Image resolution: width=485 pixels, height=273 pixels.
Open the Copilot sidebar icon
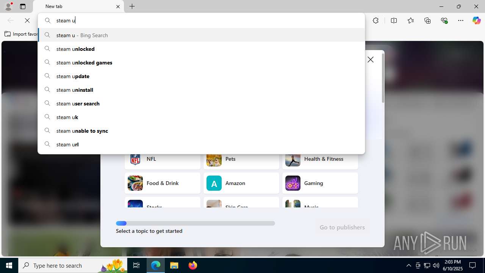pos(476,20)
